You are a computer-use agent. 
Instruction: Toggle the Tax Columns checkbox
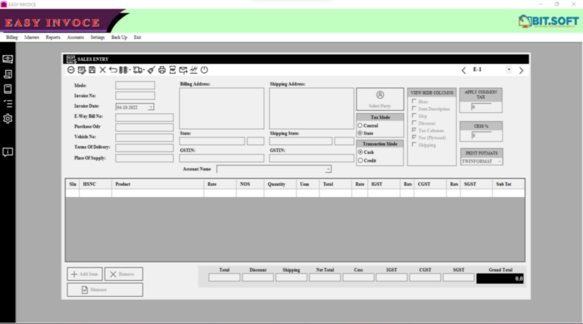point(414,130)
